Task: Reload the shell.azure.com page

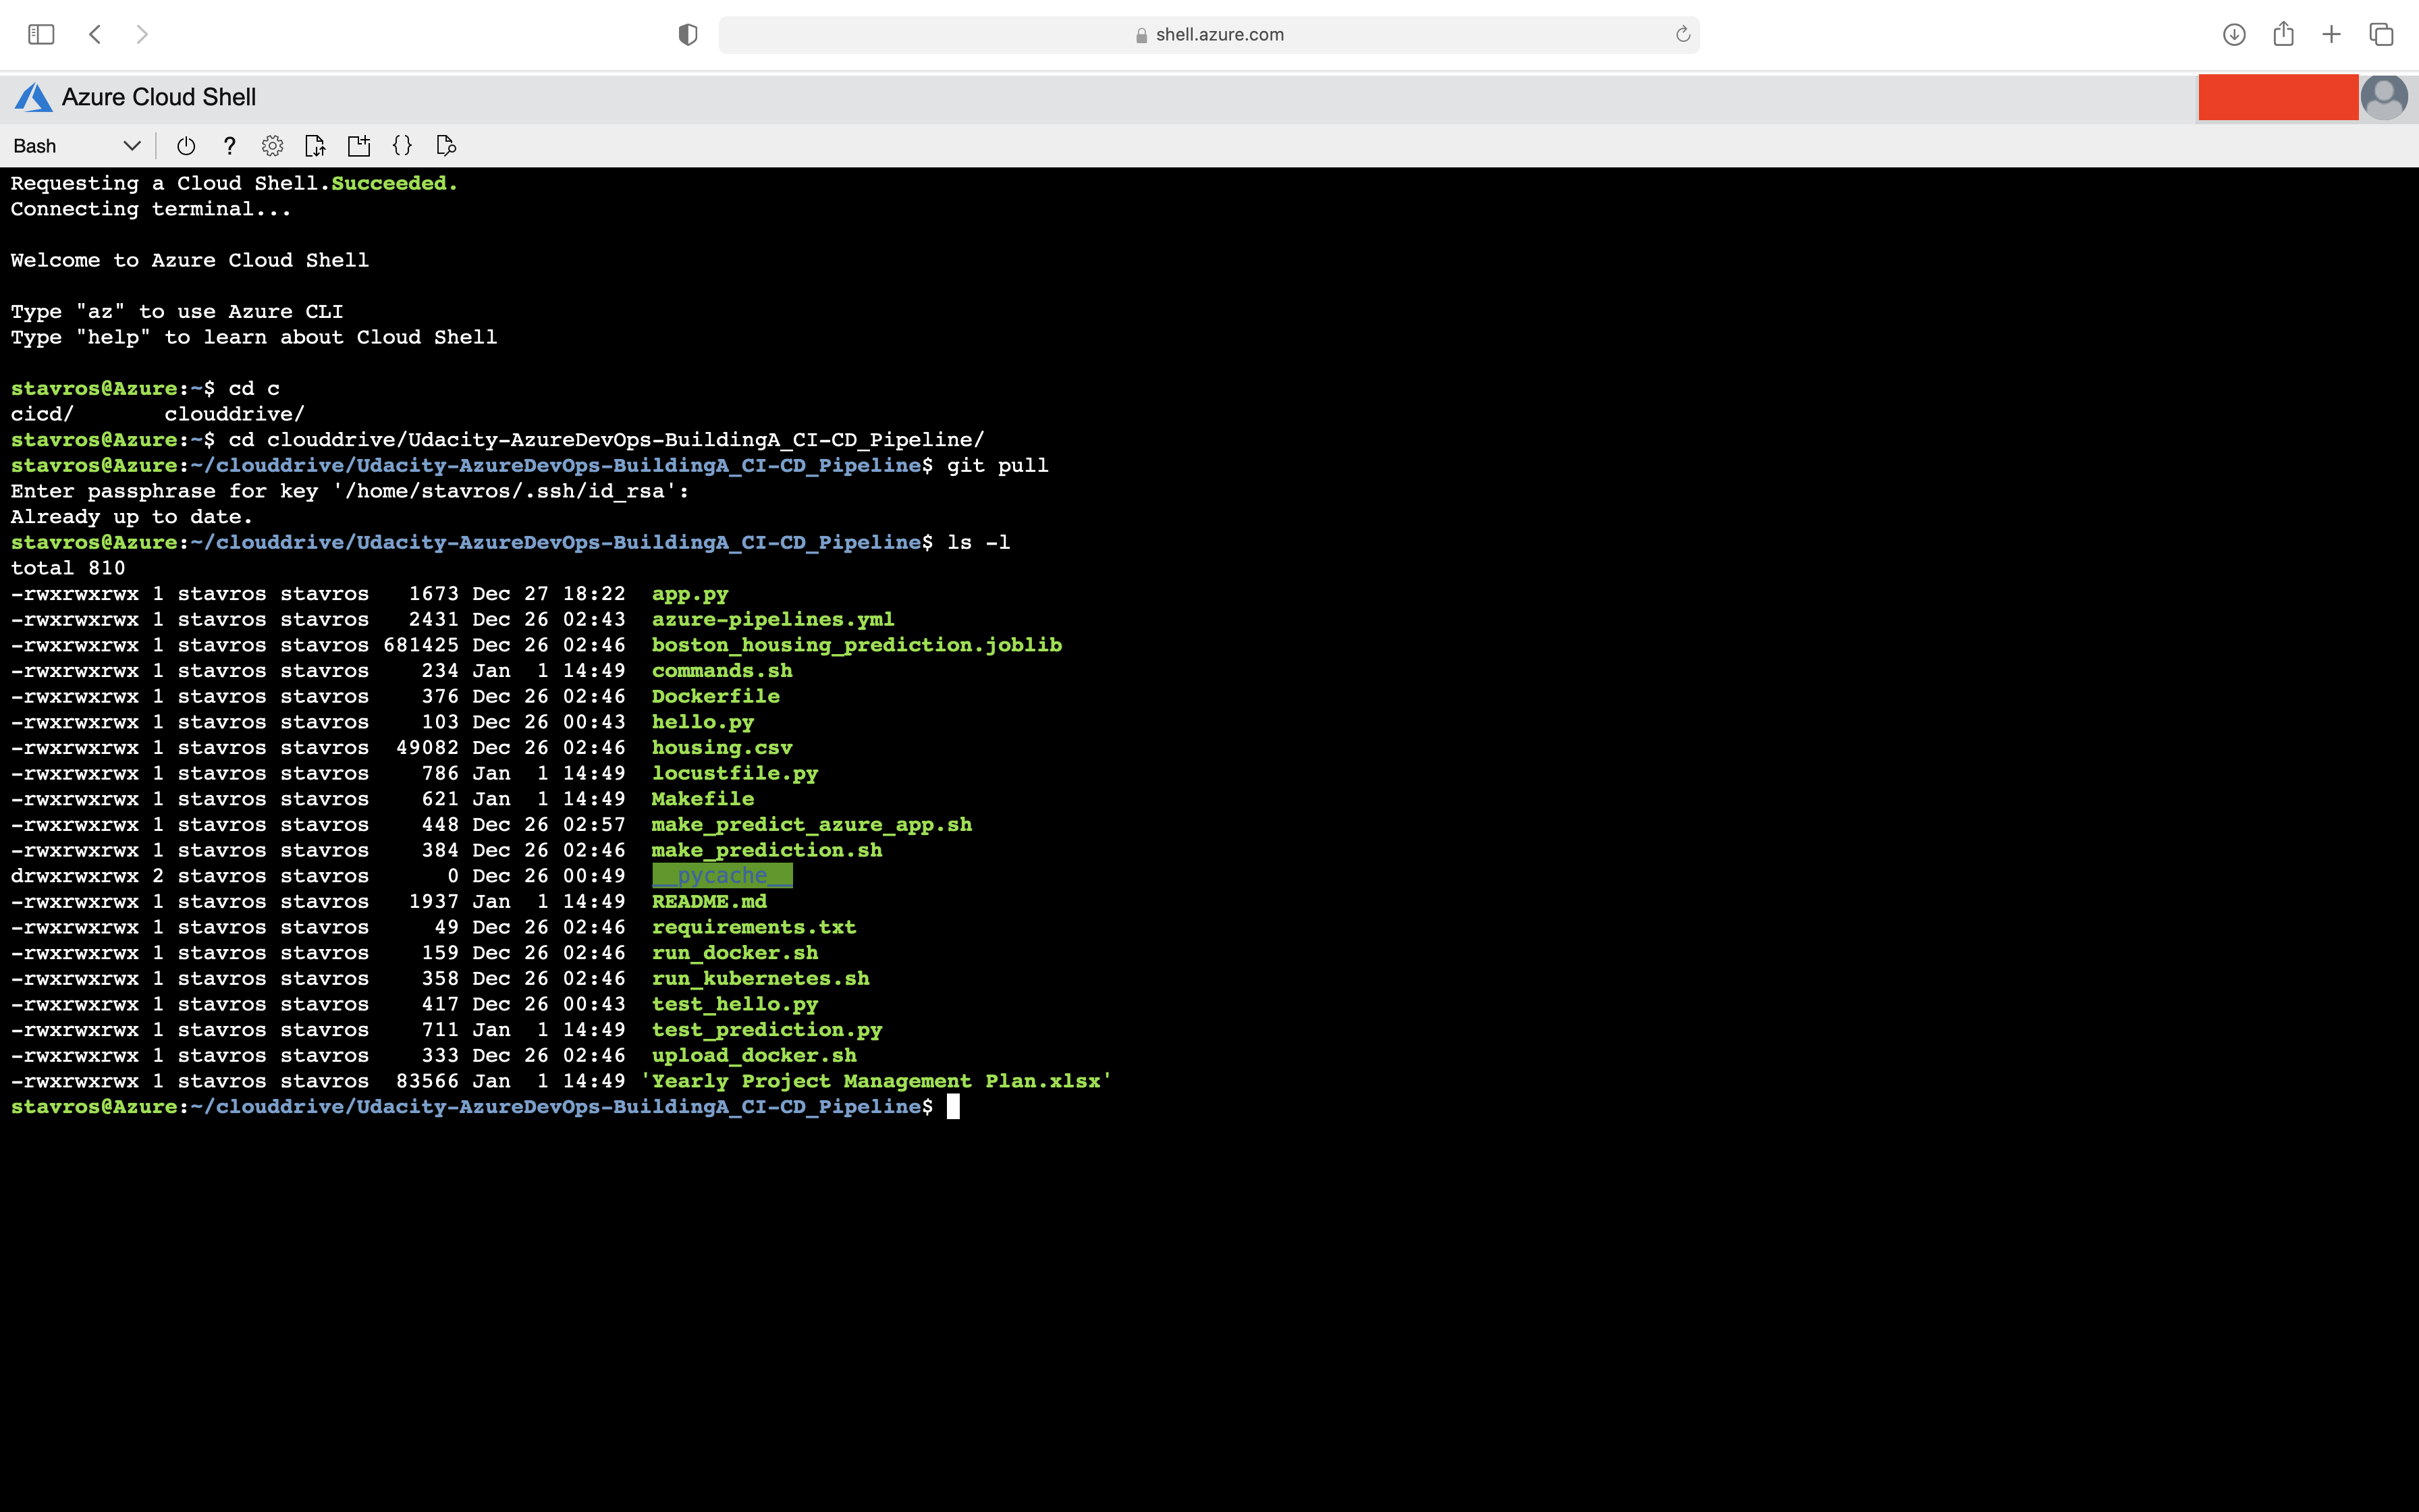Action: pos(1683,35)
